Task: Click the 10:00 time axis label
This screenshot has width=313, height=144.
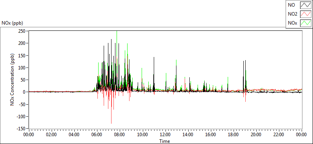Action: [x=142, y=135]
